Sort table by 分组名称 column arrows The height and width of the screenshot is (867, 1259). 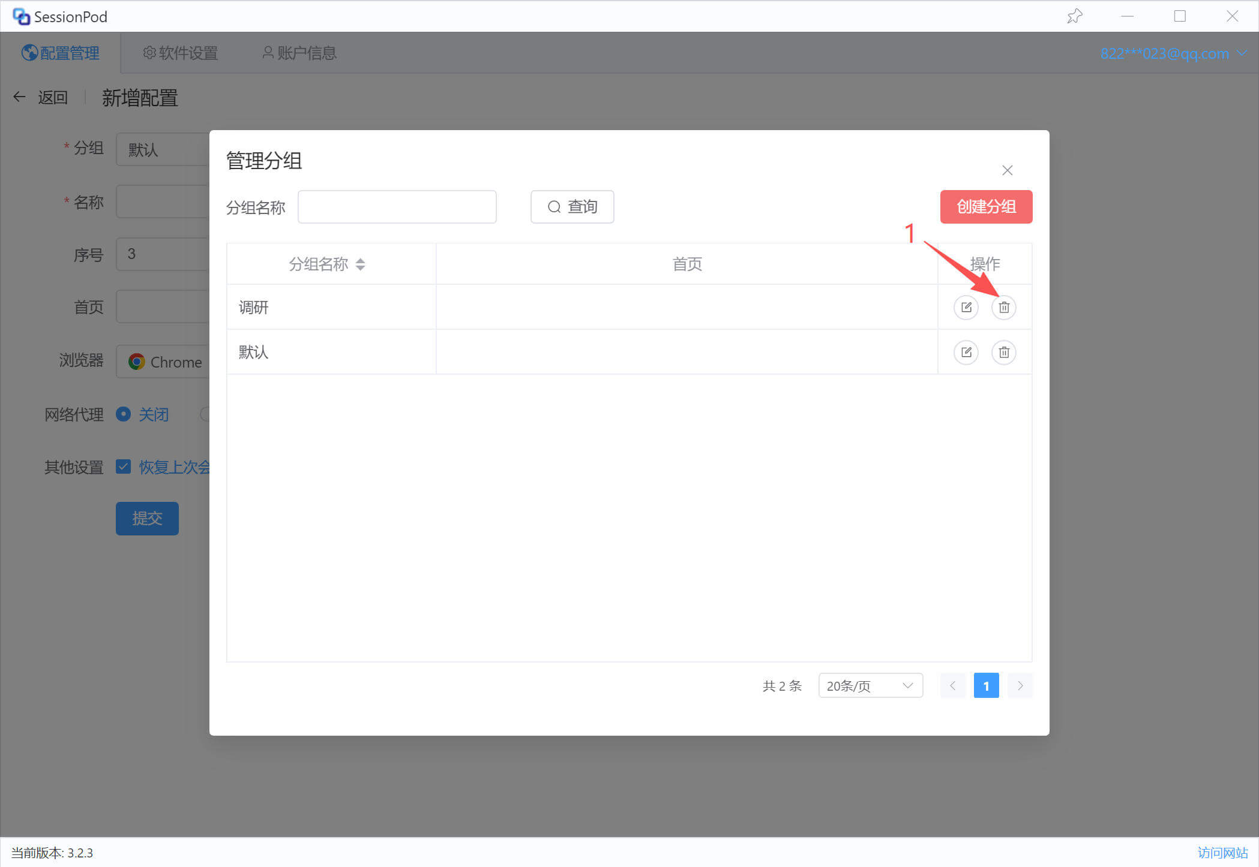coord(360,264)
